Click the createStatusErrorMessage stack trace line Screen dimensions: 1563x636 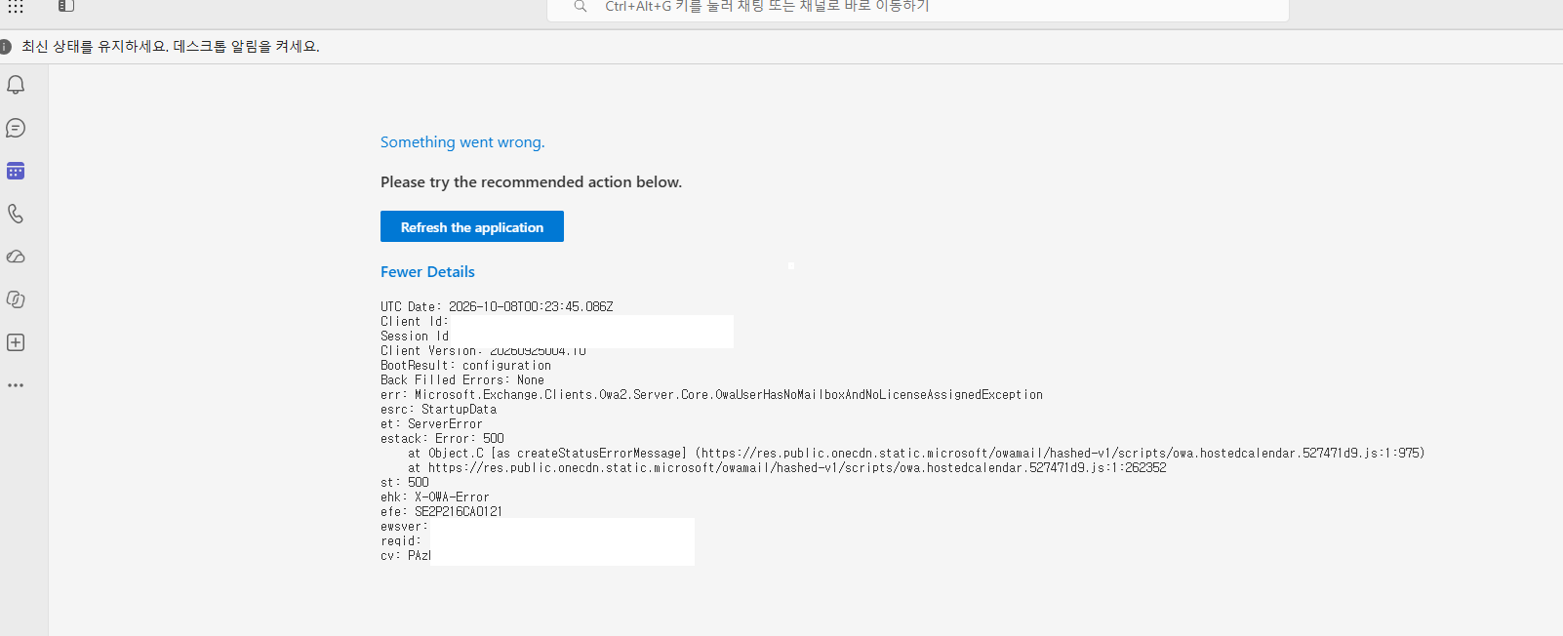click(x=916, y=454)
